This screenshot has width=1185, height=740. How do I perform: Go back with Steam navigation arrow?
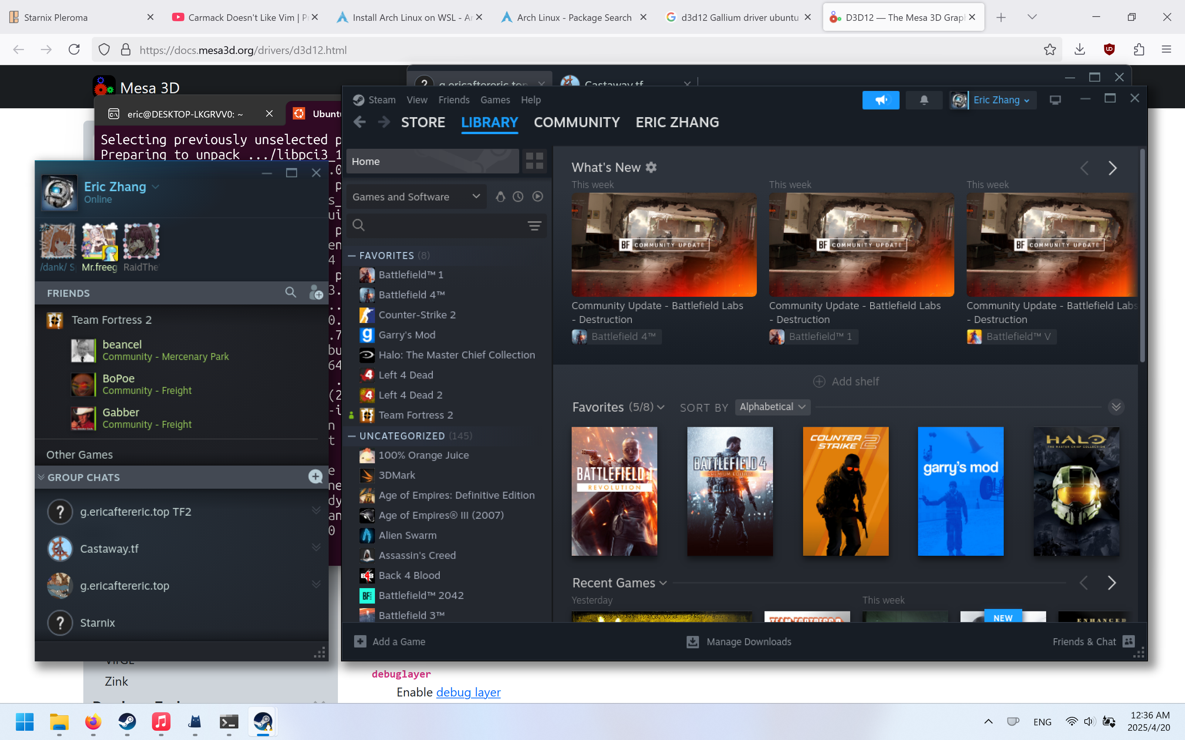(x=360, y=122)
